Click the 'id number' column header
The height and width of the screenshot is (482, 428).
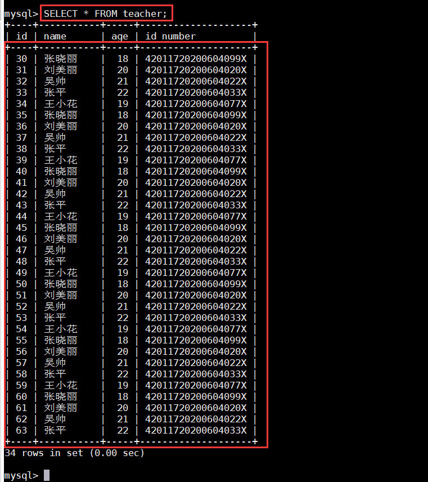[x=170, y=36]
